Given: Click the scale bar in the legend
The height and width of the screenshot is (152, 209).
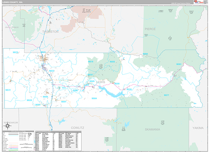Looking at the screenshot, I should click(x=24, y=144).
